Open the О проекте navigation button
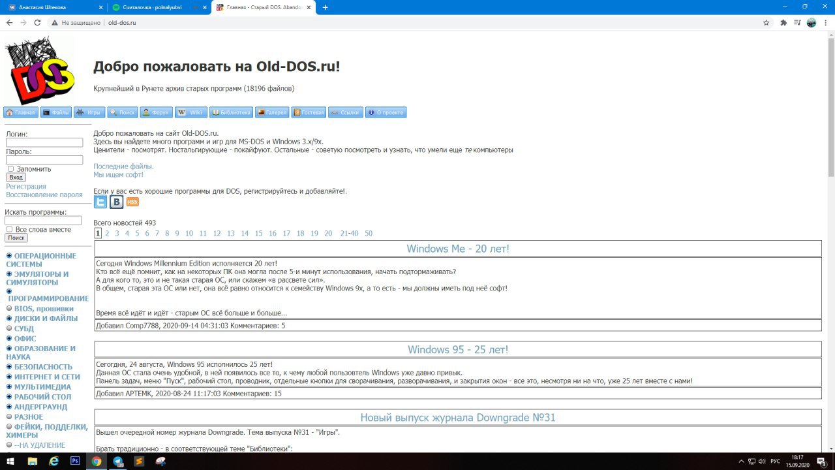The width and height of the screenshot is (835, 470). pos(386,112)
